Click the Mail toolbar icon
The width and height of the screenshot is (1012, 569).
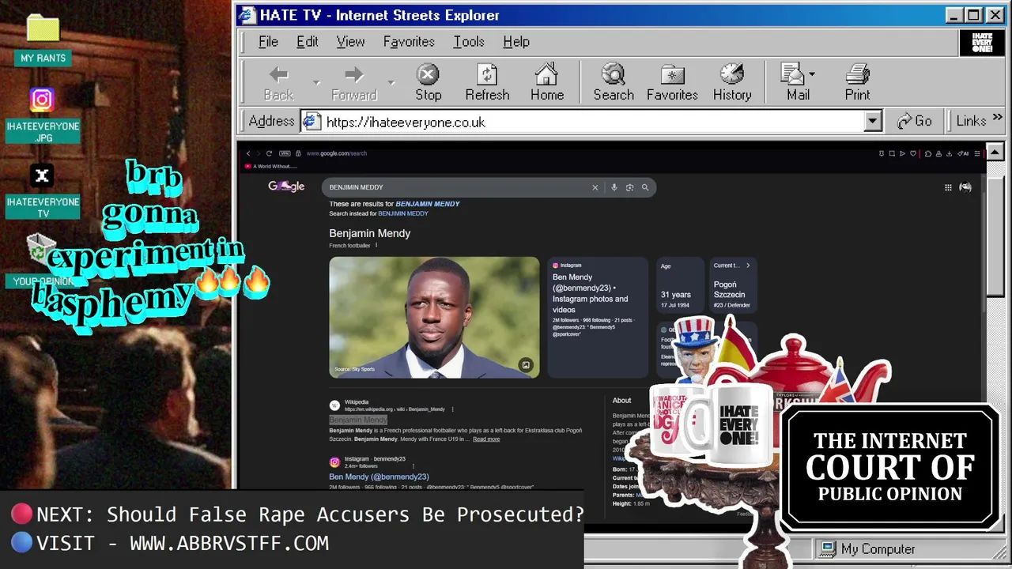(792, 75)
